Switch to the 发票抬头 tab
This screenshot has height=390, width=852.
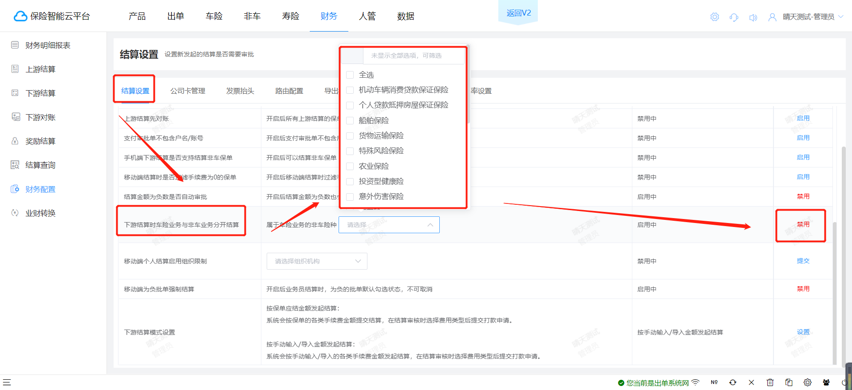tap(240, 91)
